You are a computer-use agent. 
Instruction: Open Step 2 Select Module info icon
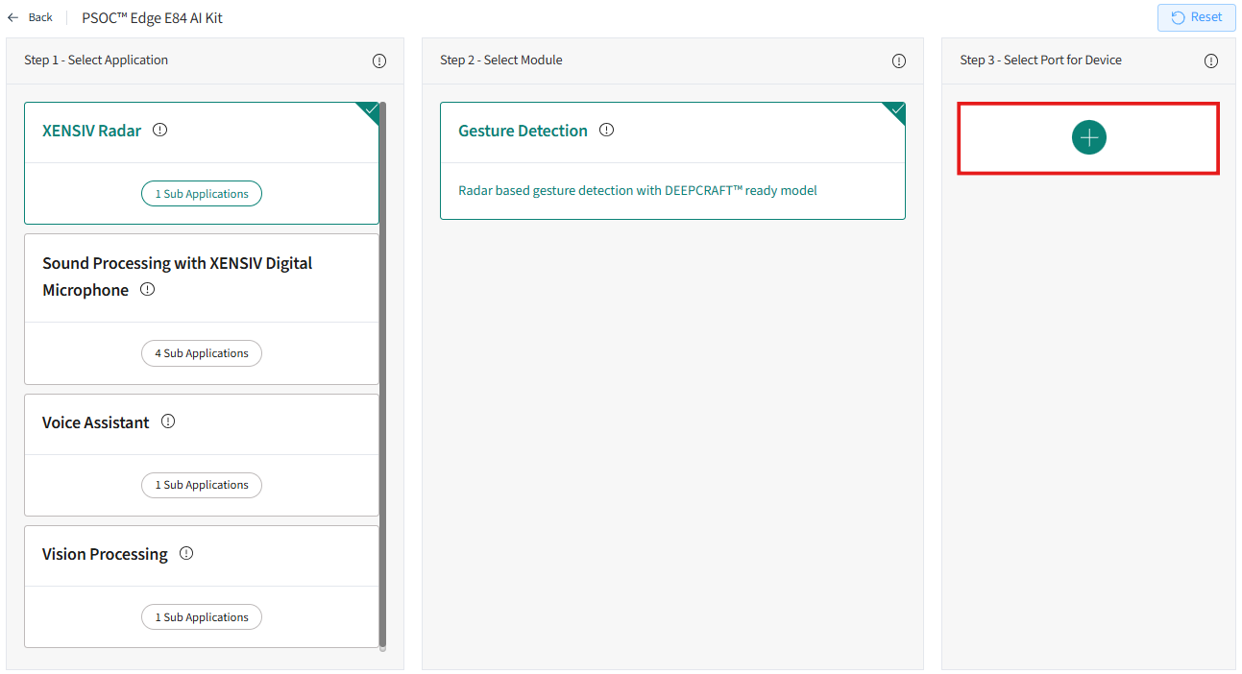coord(899,60)
